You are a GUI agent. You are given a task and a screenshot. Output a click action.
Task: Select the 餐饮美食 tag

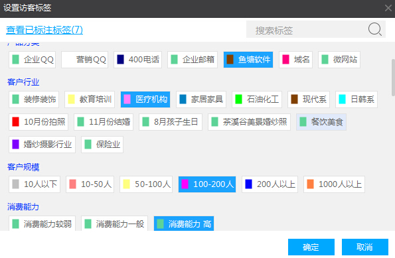click(321, 122)
